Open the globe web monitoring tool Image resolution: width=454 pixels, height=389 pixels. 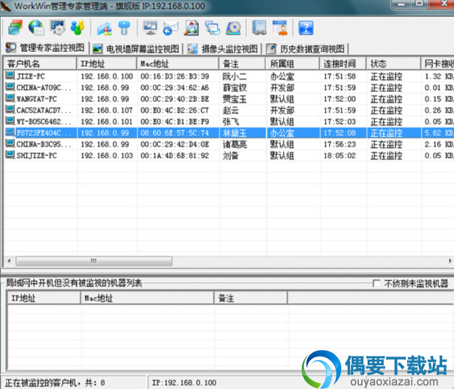click(x=36, y=28)
